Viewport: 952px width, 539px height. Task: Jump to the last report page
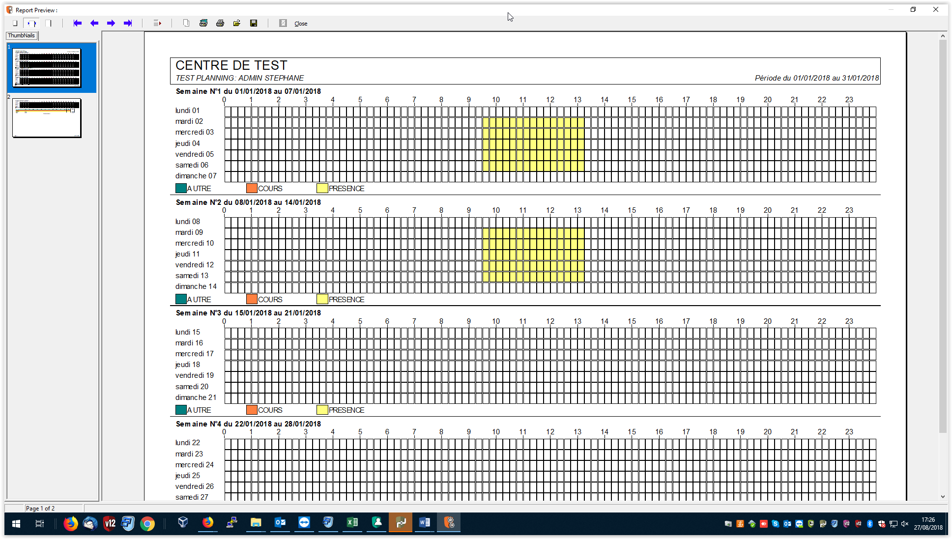[x=128, y=23]
